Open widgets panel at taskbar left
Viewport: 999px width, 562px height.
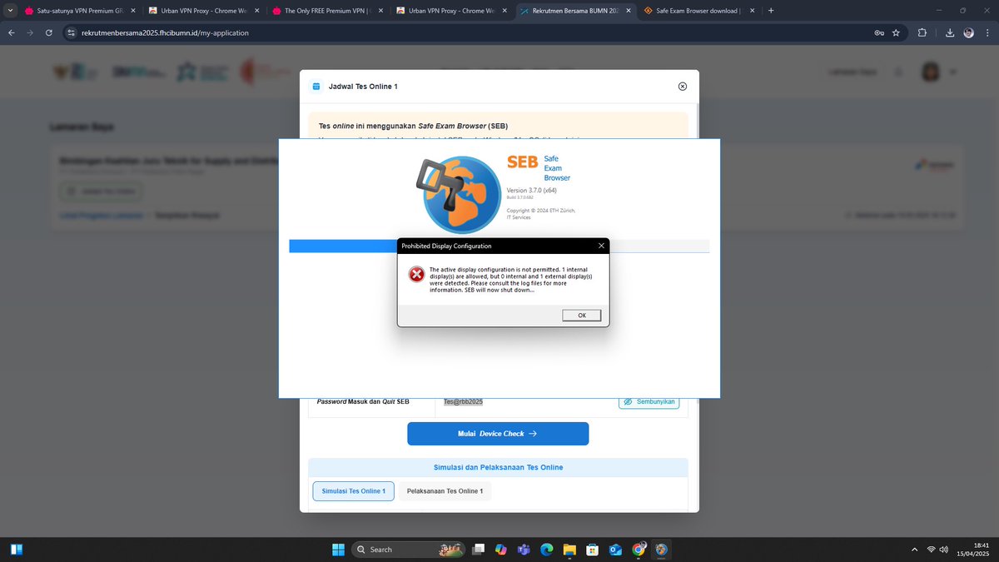(x=17, y=550)
